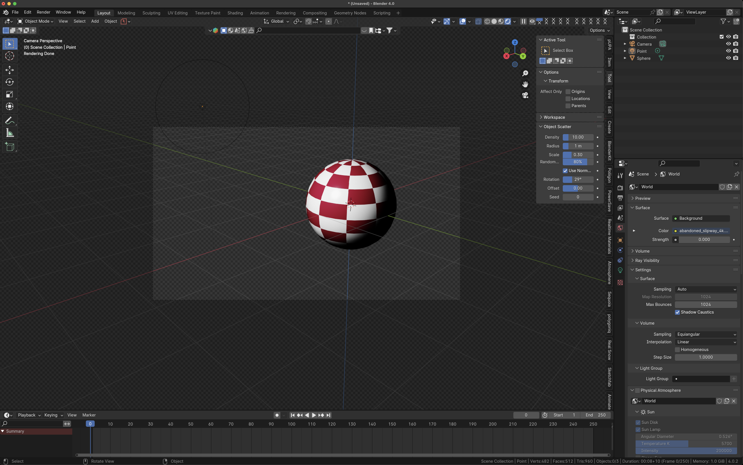Open the Object Data light properties icon
Image resolution: width=743 pixels, height=465 pixels.
[620, 270]
